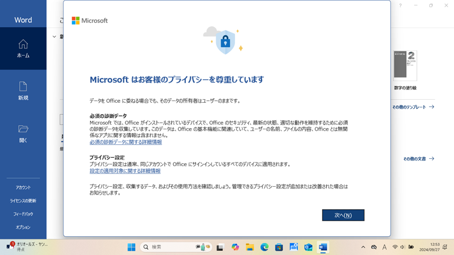Open 設定の適用対象に関する詳細情報 link

point(125,171)
